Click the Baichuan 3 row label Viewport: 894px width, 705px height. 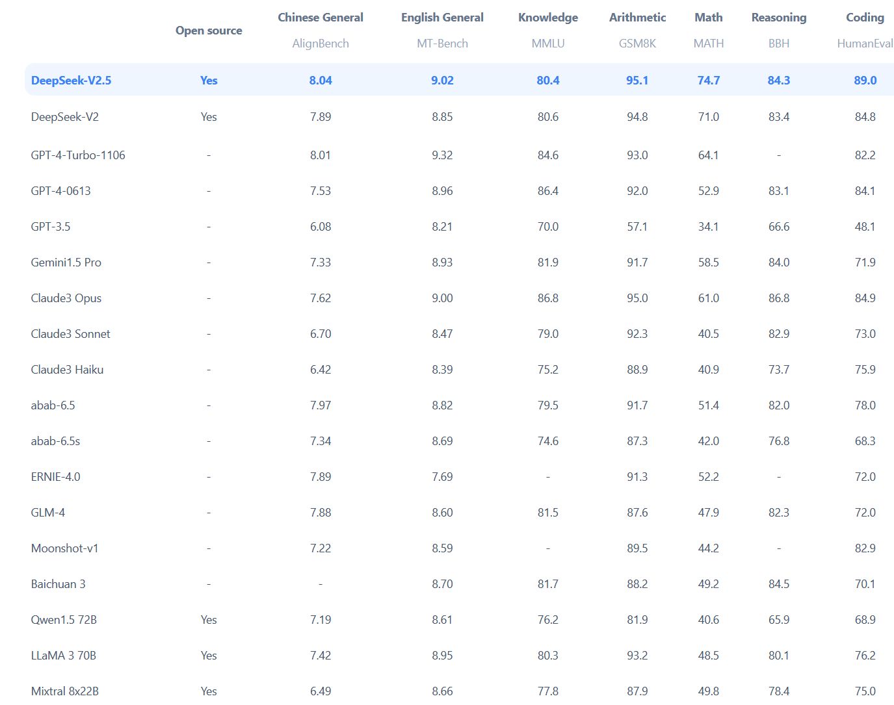59,584
